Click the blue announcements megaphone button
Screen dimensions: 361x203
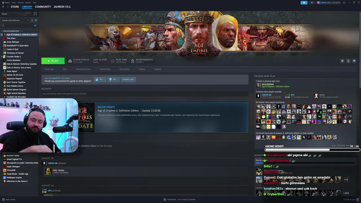coord(304,3)
